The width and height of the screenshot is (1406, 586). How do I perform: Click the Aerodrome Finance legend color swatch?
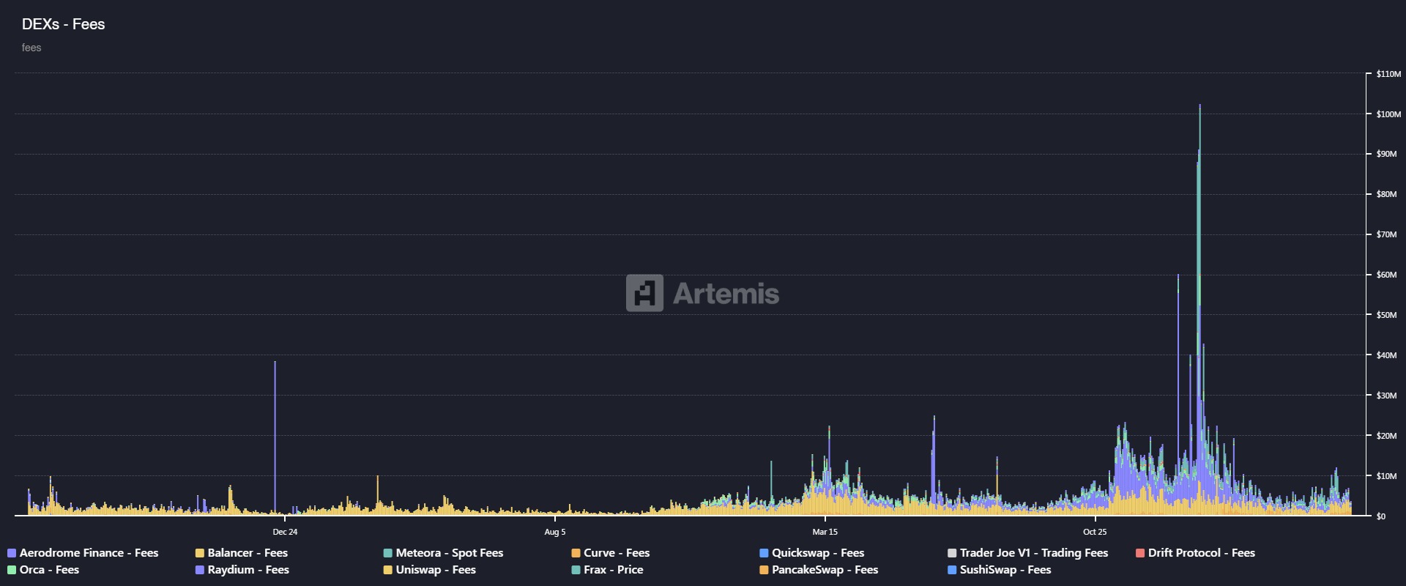coord(12,553)
